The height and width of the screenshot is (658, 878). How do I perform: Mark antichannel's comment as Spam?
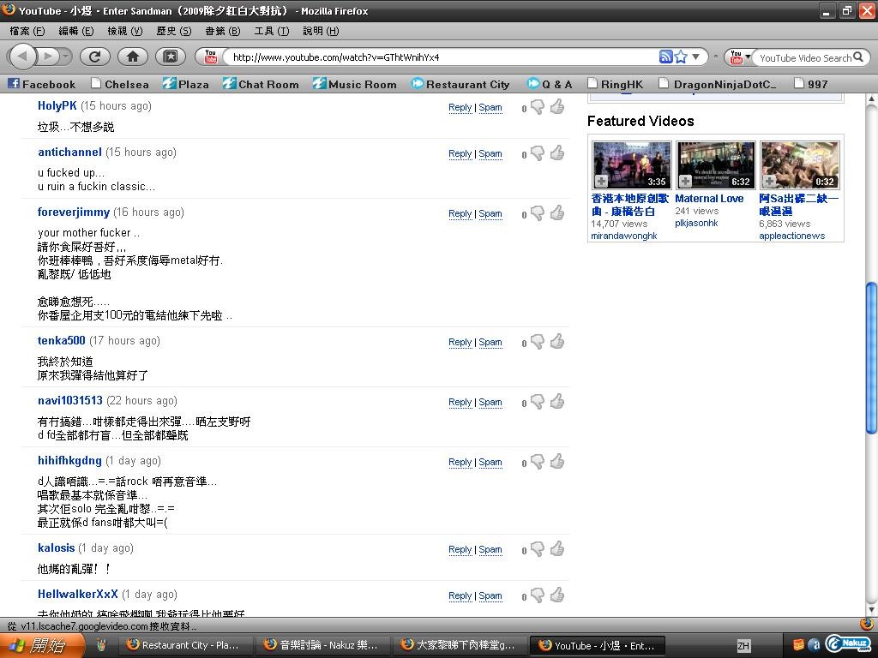pyautogui.click(x=490, y=154)
